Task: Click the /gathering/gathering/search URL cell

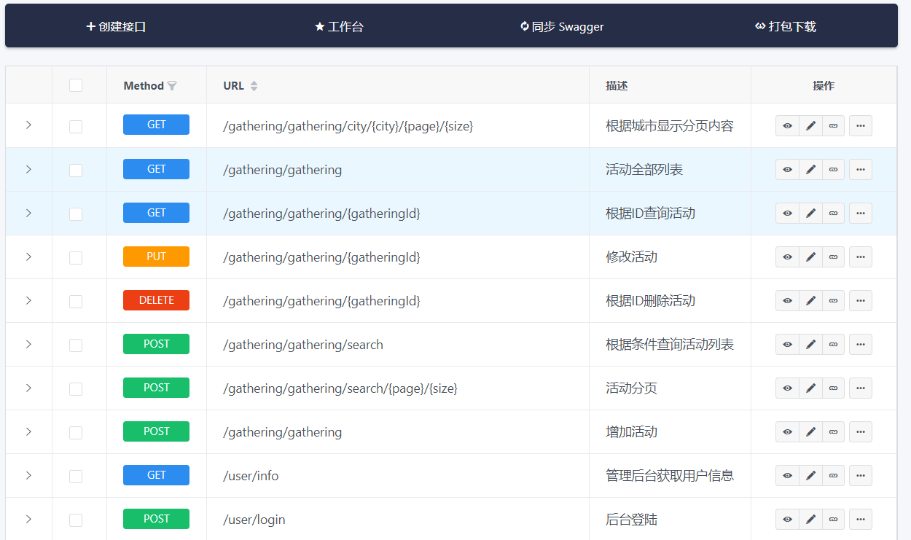Action: pyautogui.click(x=398, y=345)
